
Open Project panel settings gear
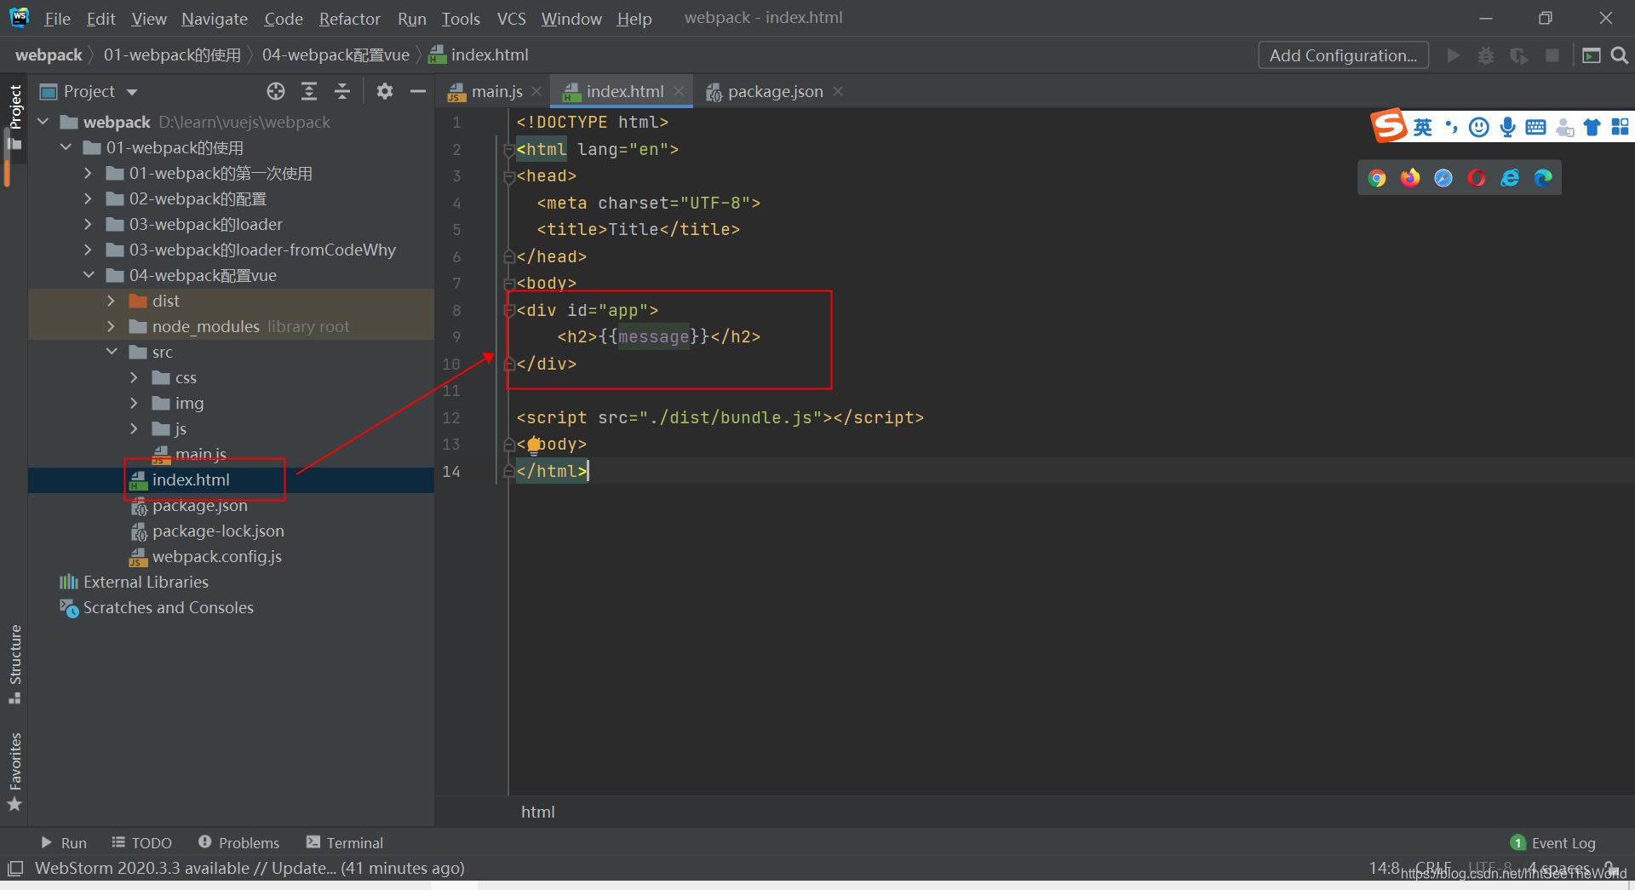point(385,91)
